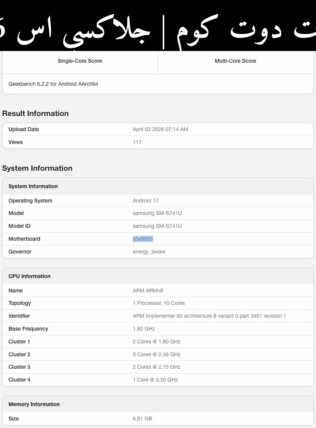
Task: Click the memory size value 6.81 GB
Action: pos(142,419)
